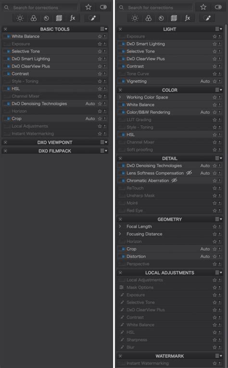Favorite star for Vignetting row

215,82
